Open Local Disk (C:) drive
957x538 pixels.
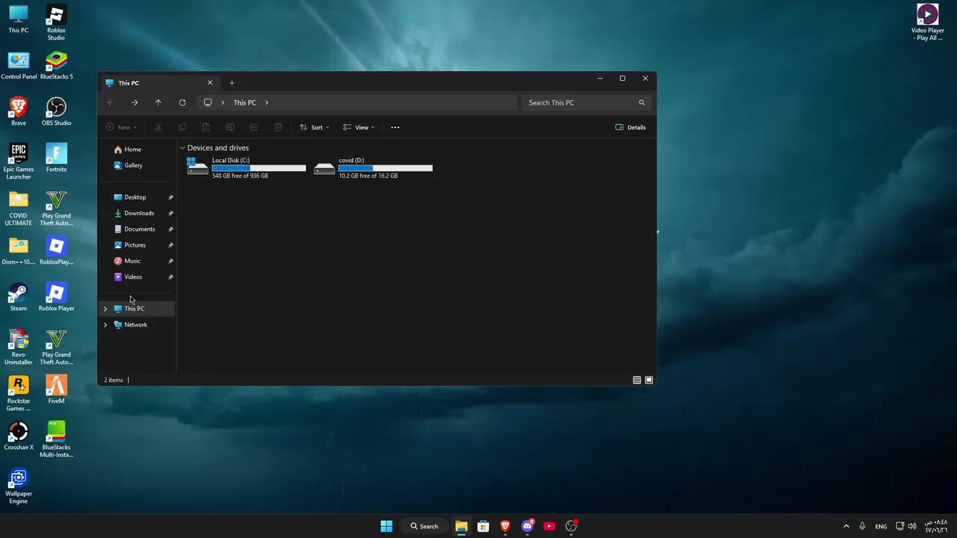(247, 167)
